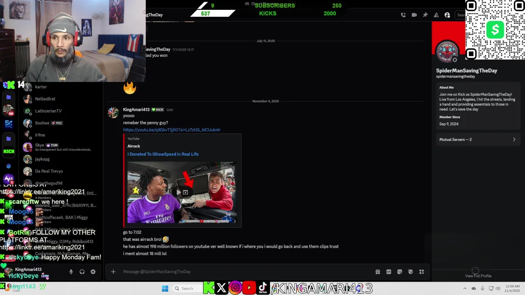Click KingAmari413 avatar in chat
The image size is (525, 295).
tap(113, 113)
